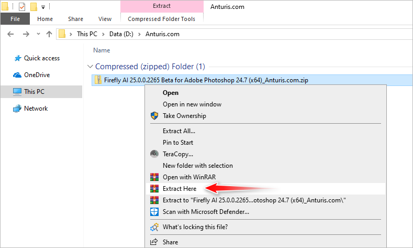Go back with the back arrow
The height and width of the screenshot is (248, 413).
10,34
